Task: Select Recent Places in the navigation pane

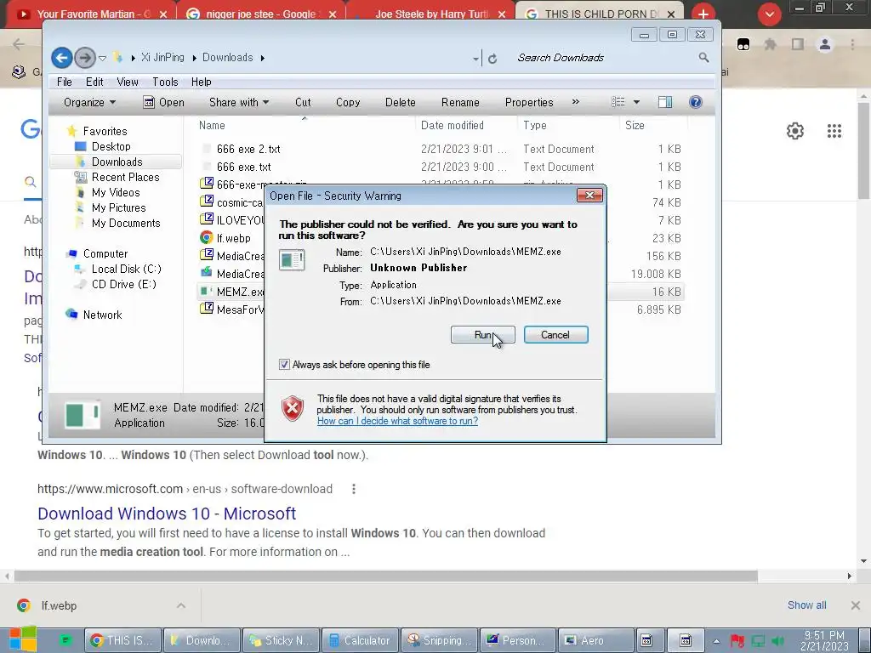Action: (126, 177)
